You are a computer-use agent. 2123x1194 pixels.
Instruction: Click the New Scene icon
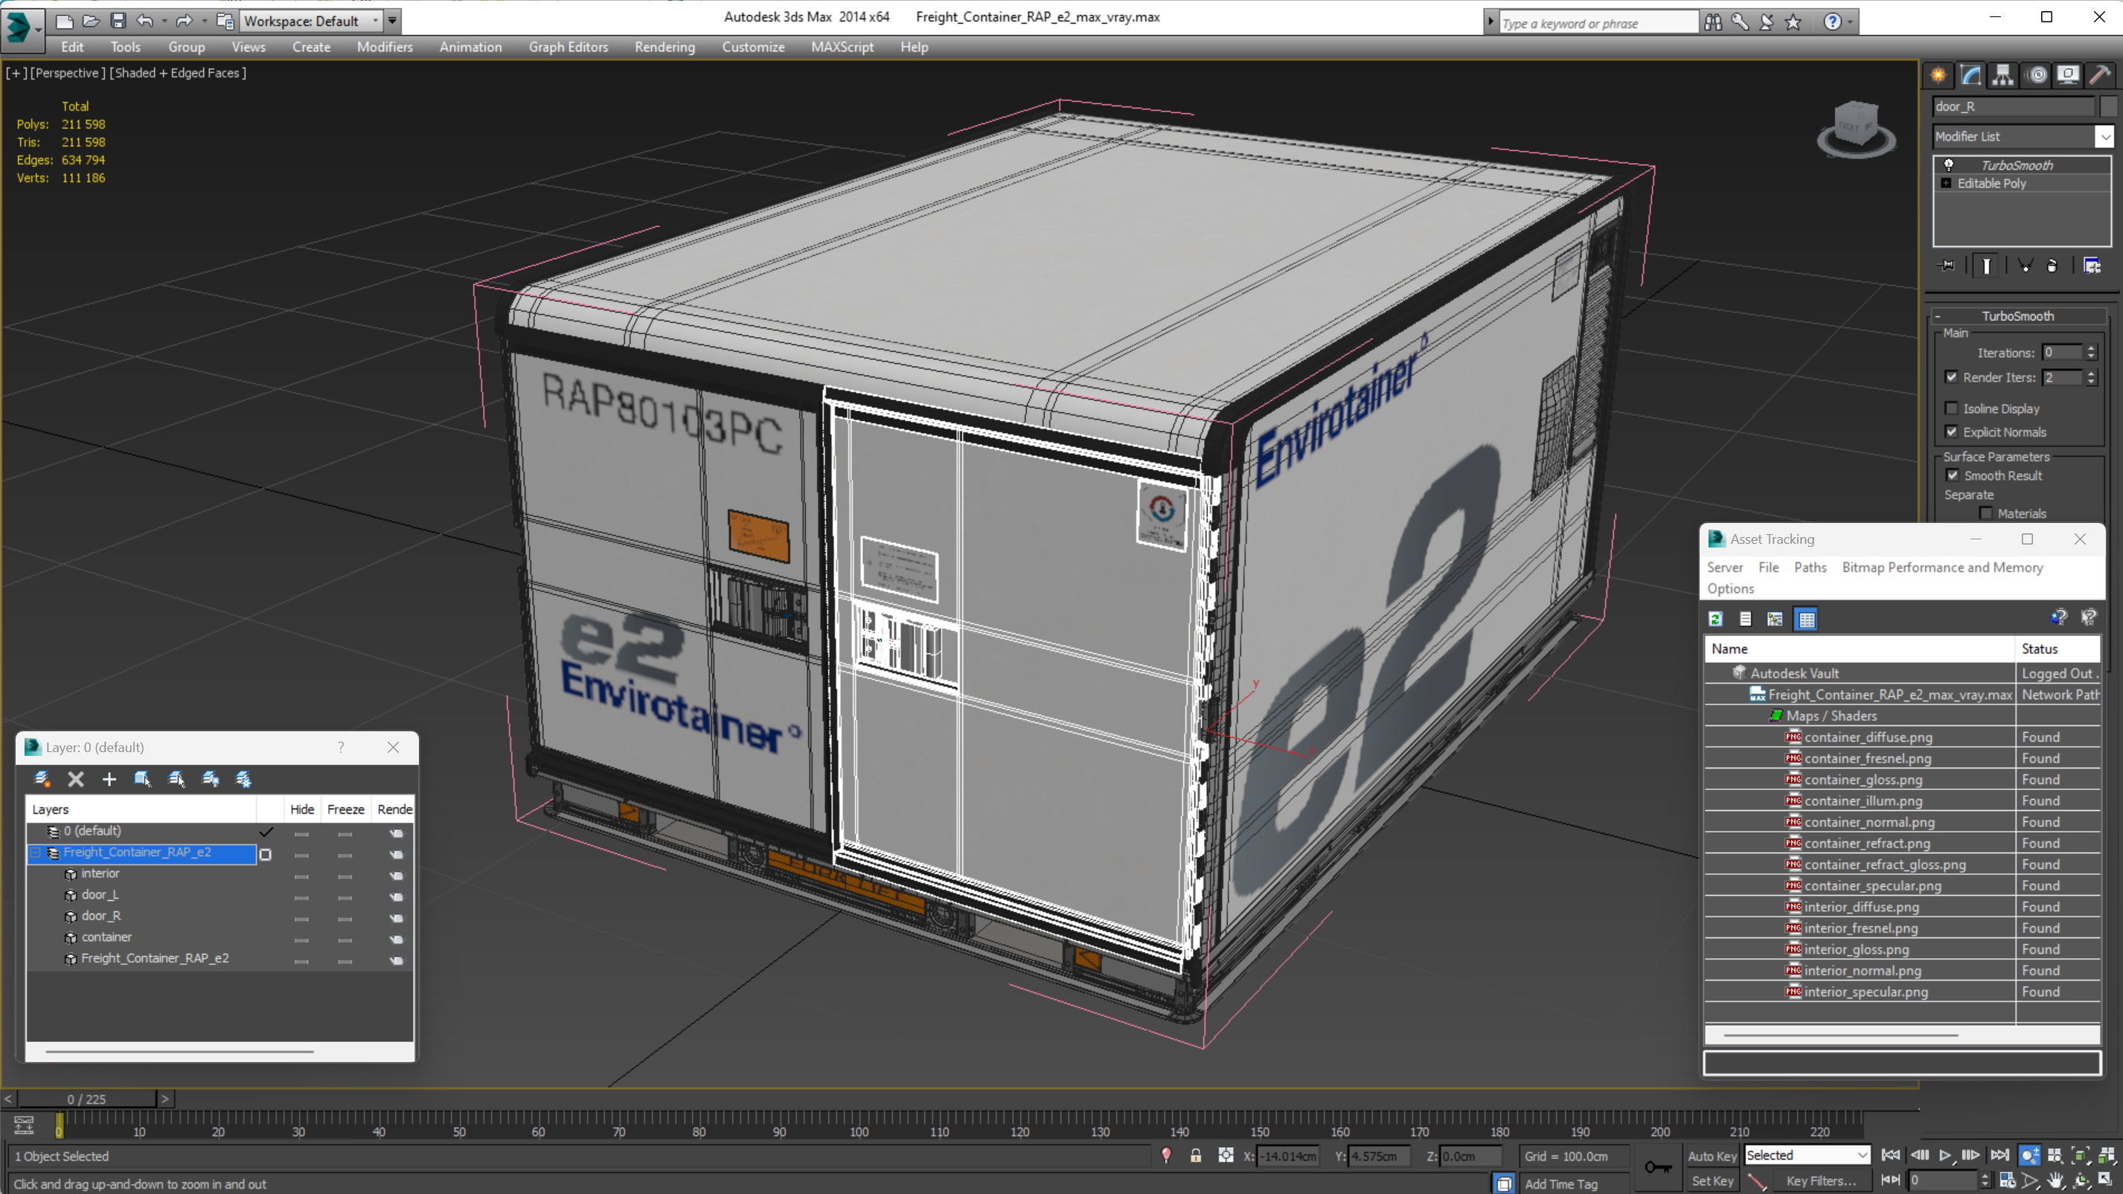click(64, 21)
